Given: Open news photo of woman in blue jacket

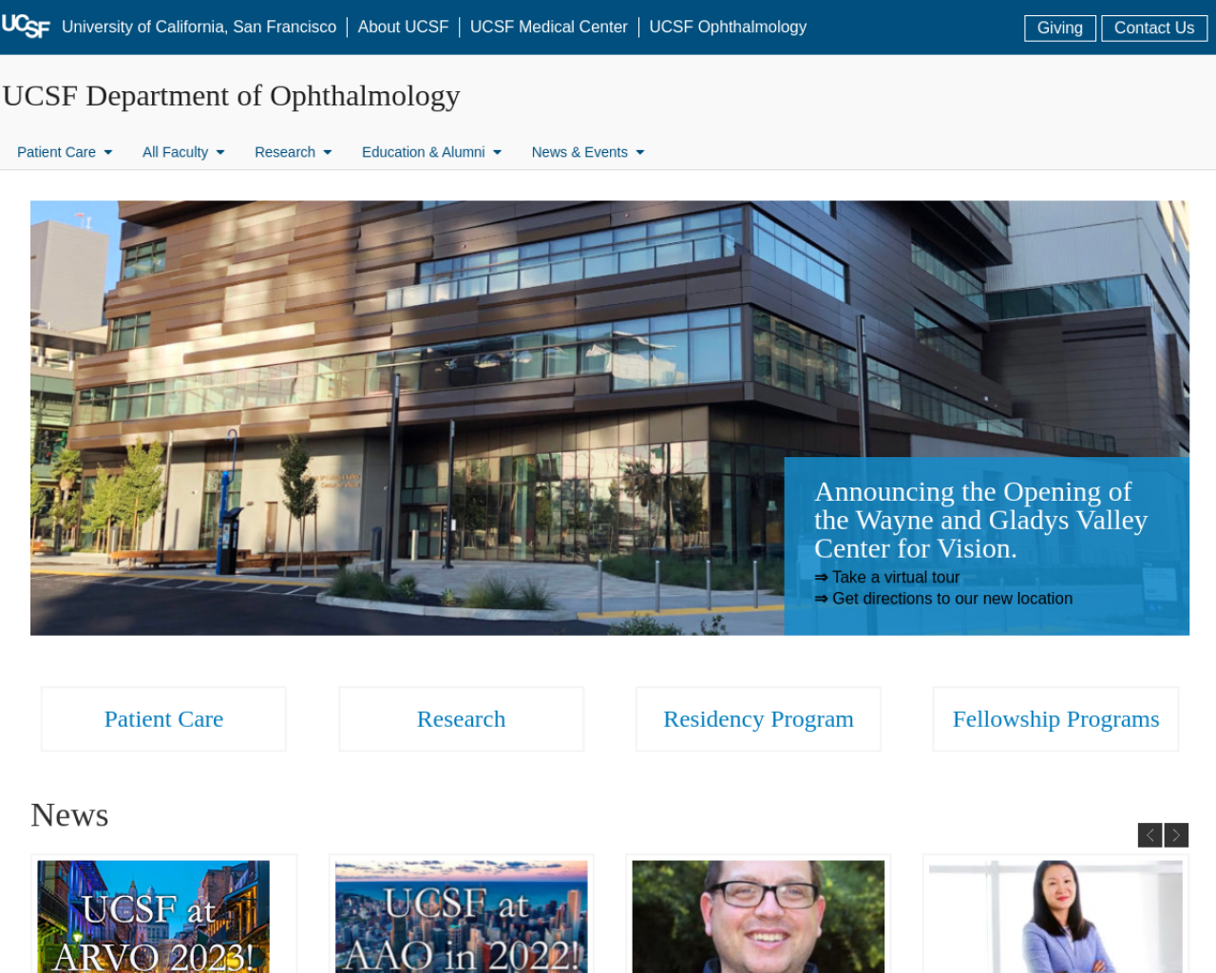Looking at the screenshot, I should [1055, 917].
